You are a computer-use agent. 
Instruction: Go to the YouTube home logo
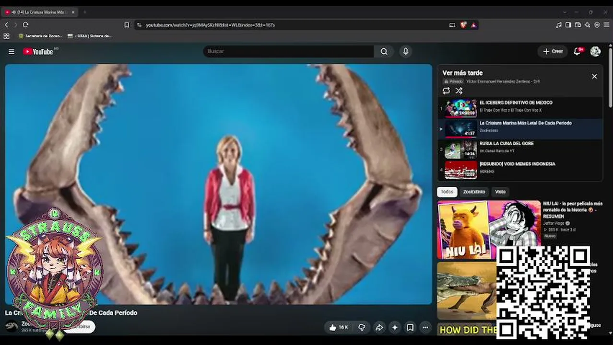coord(38,51)
